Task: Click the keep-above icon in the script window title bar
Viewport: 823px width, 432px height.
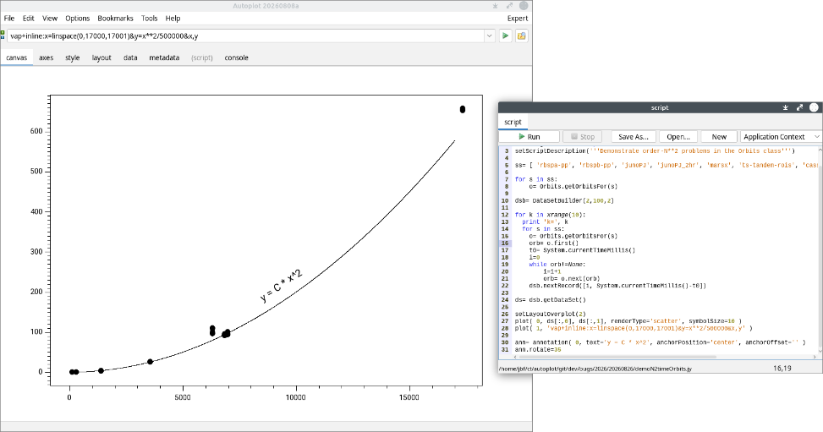Action: coord(785,107)
